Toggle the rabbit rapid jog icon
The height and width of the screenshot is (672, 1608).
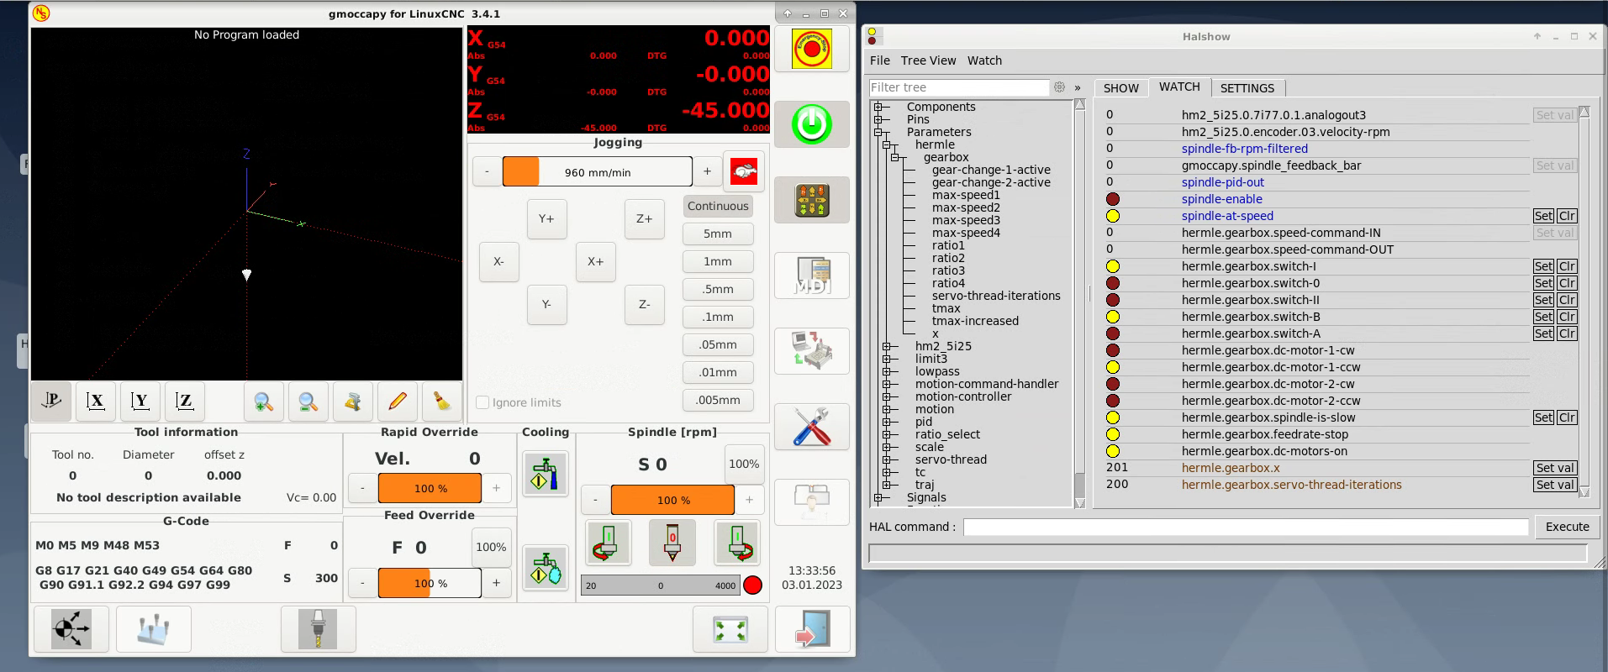(x=744, y=171)
